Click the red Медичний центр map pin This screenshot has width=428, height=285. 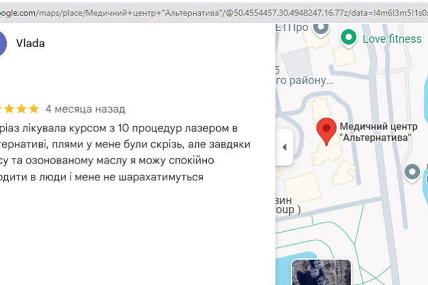(x=326, y=129)
